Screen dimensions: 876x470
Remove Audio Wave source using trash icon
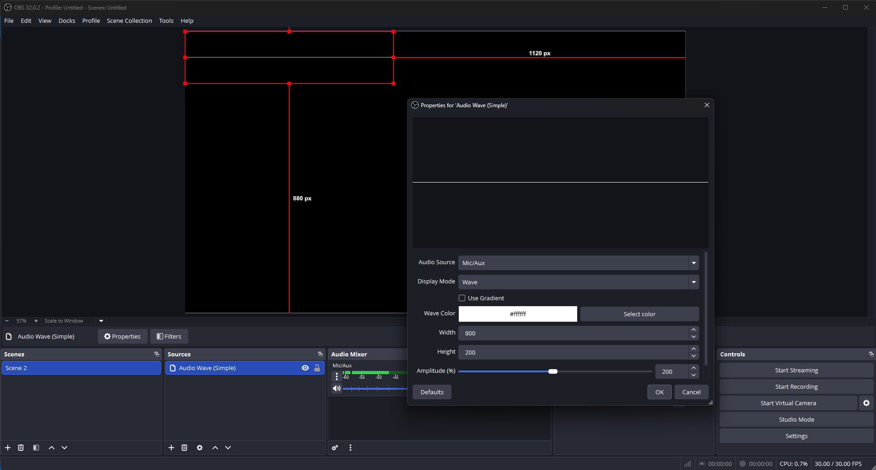184,448
